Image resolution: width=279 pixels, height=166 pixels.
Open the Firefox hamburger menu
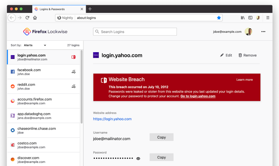tap(268, 18)
